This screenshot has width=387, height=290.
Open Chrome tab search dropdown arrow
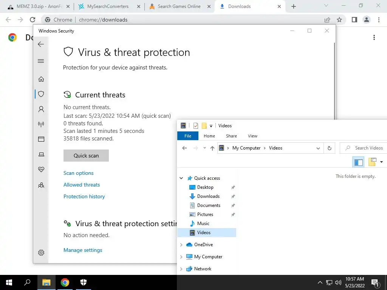pos(326,5)
